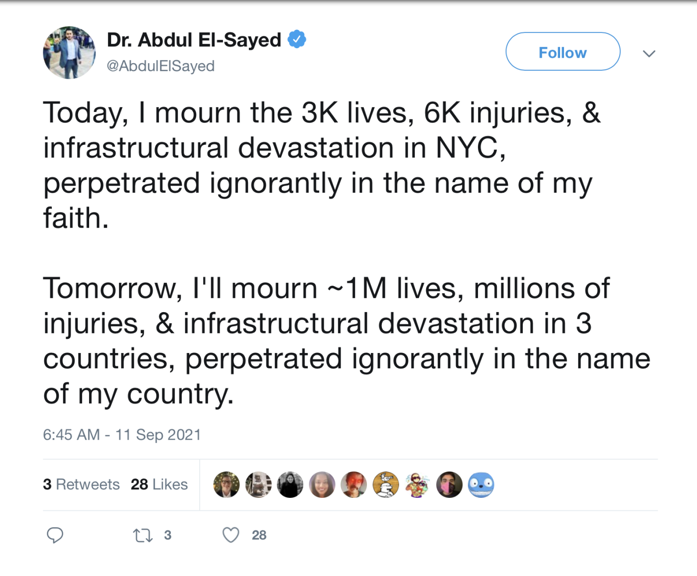This screenshot has height=576, width=697.
Task: Click the red glowing eyes avatar
Action: (354, 485)
